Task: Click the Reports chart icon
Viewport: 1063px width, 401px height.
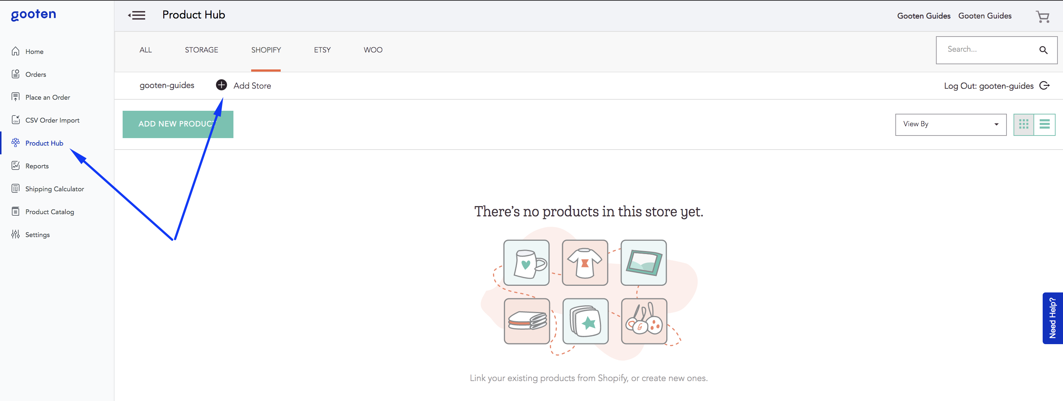Action: 16,165
